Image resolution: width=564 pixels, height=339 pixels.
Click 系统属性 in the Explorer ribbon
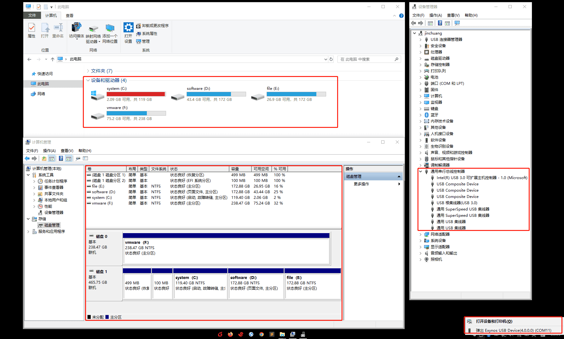click(x=147, y=34)
